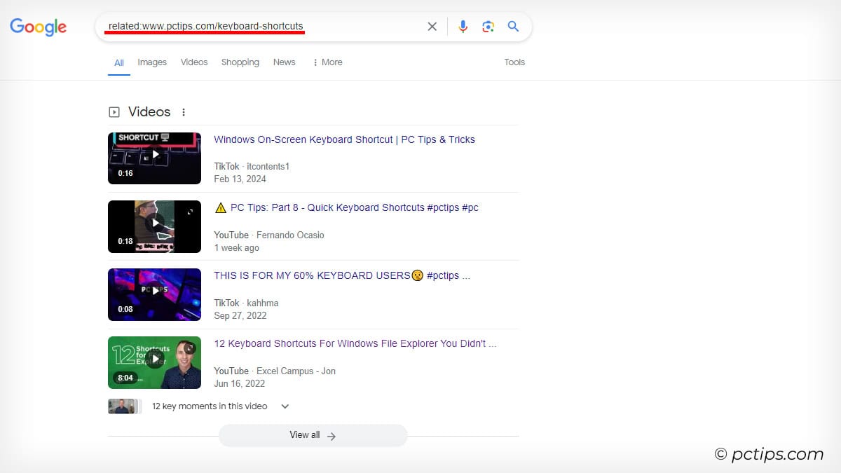This screenshot has width=841, height=473.
Task: Click the X to clear search query
Action: (432, 26)
